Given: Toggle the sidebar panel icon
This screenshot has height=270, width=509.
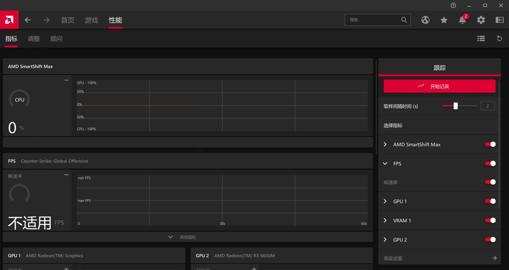Looking at the screenshot, I should [x=499, y=20].
